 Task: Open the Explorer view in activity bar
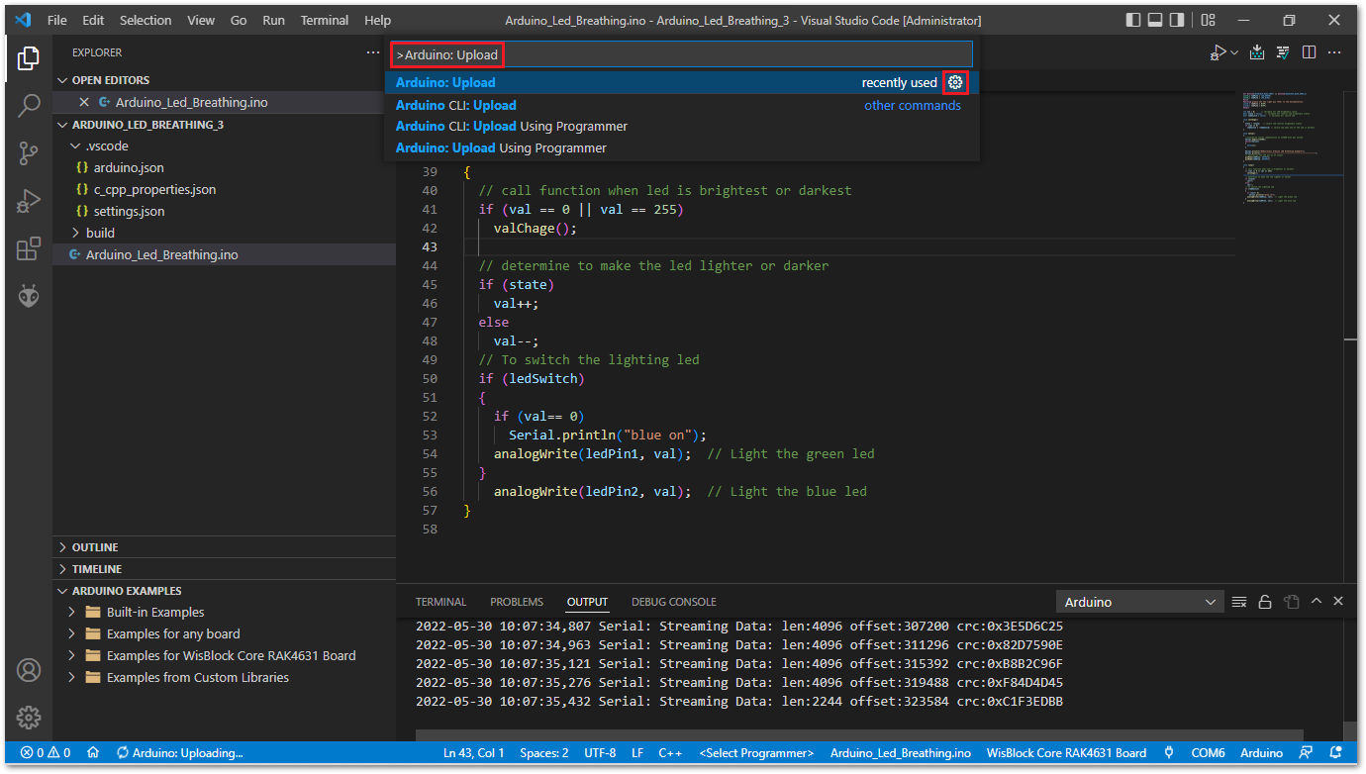pyautogui.click(x=29, y=57)
